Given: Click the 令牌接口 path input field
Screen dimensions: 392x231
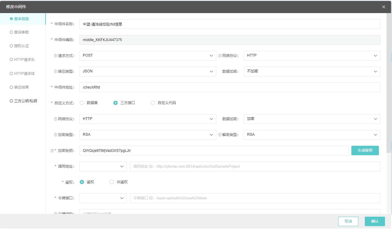Looking at the screenshot, I should (255, 198).
